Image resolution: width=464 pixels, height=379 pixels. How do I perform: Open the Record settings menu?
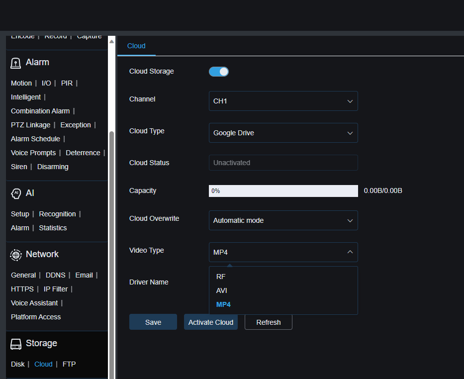[55, 36]
